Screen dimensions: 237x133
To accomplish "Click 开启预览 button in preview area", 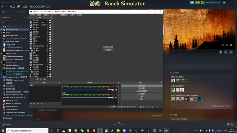I will (108, 50).
